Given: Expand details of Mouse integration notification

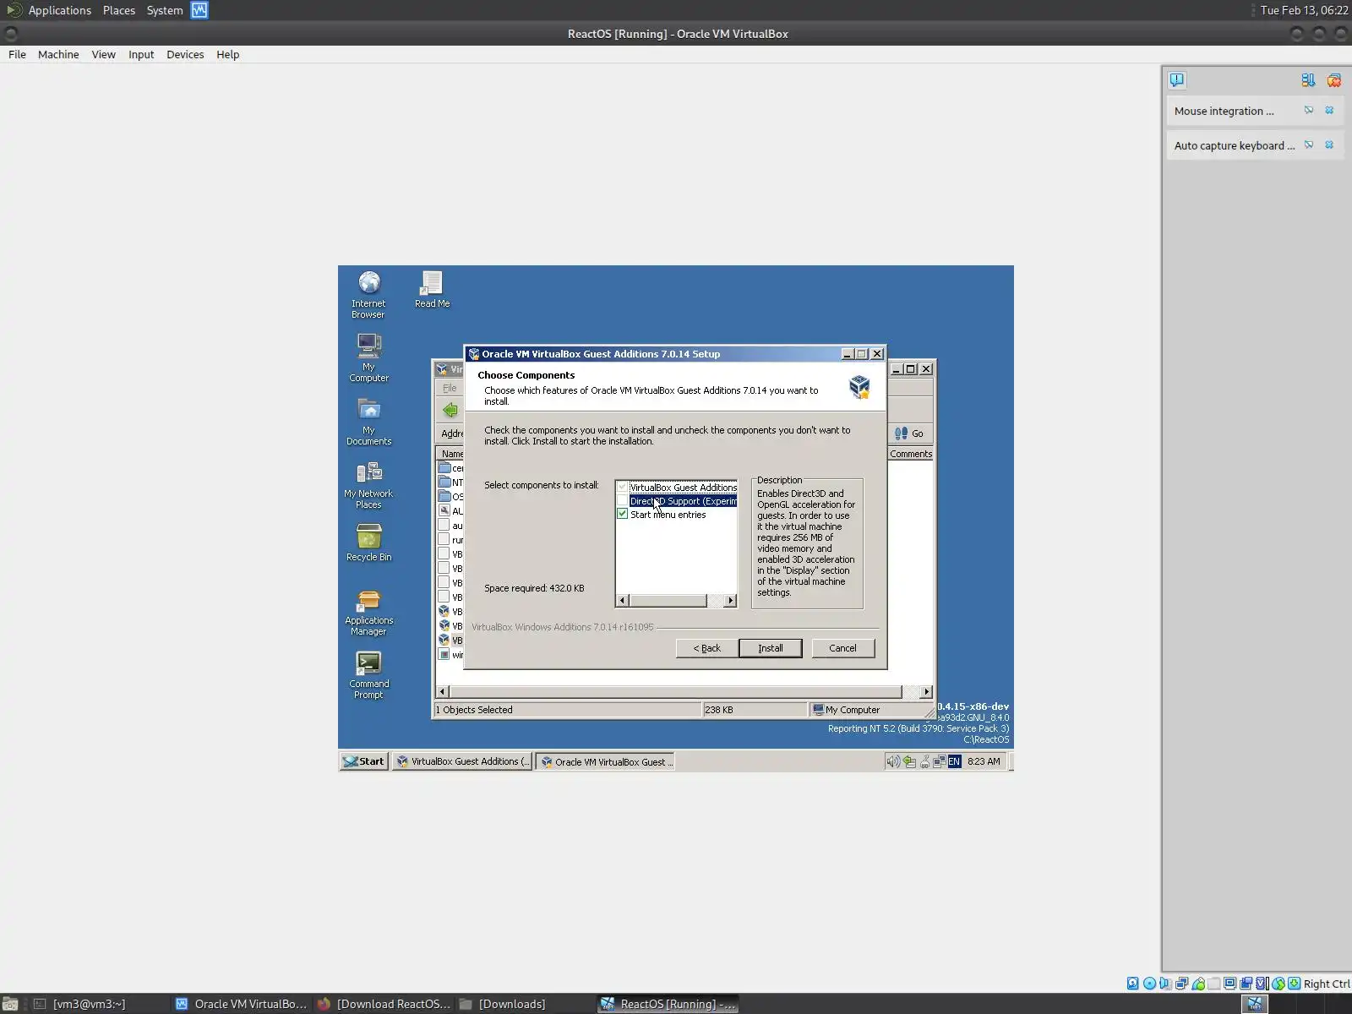Looking at the screenshot, I should tap(1309, 111).
